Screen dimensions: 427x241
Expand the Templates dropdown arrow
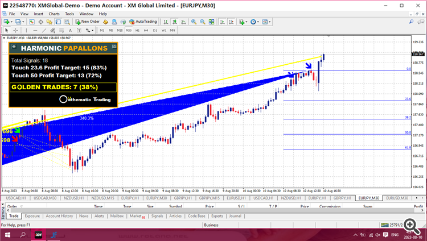click(x=270, y=22)
